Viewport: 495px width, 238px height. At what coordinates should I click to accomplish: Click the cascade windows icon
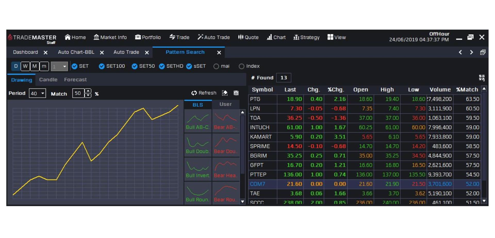(x=483, y=52)
